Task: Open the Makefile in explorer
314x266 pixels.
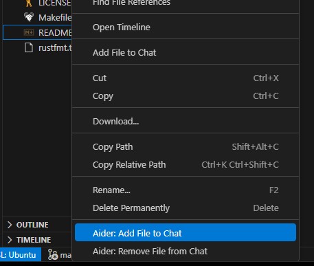Action: pos(37,17)
